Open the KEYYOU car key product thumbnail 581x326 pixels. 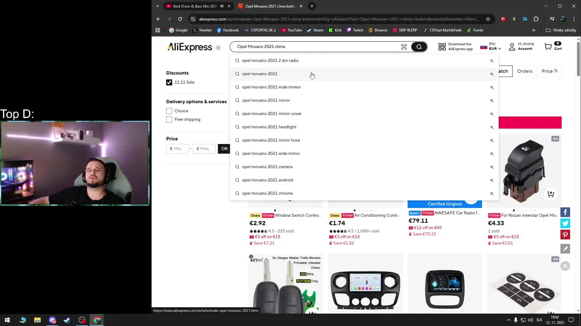click(286, 283)
